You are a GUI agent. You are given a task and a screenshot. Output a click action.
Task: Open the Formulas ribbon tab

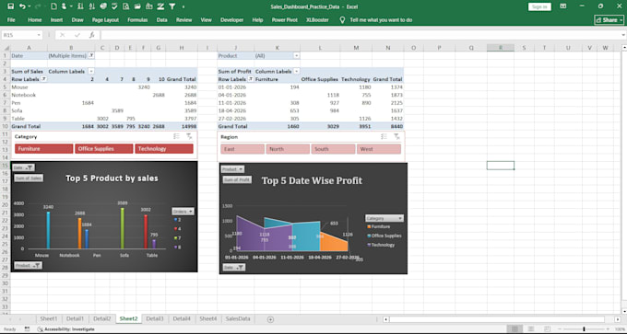137,20
